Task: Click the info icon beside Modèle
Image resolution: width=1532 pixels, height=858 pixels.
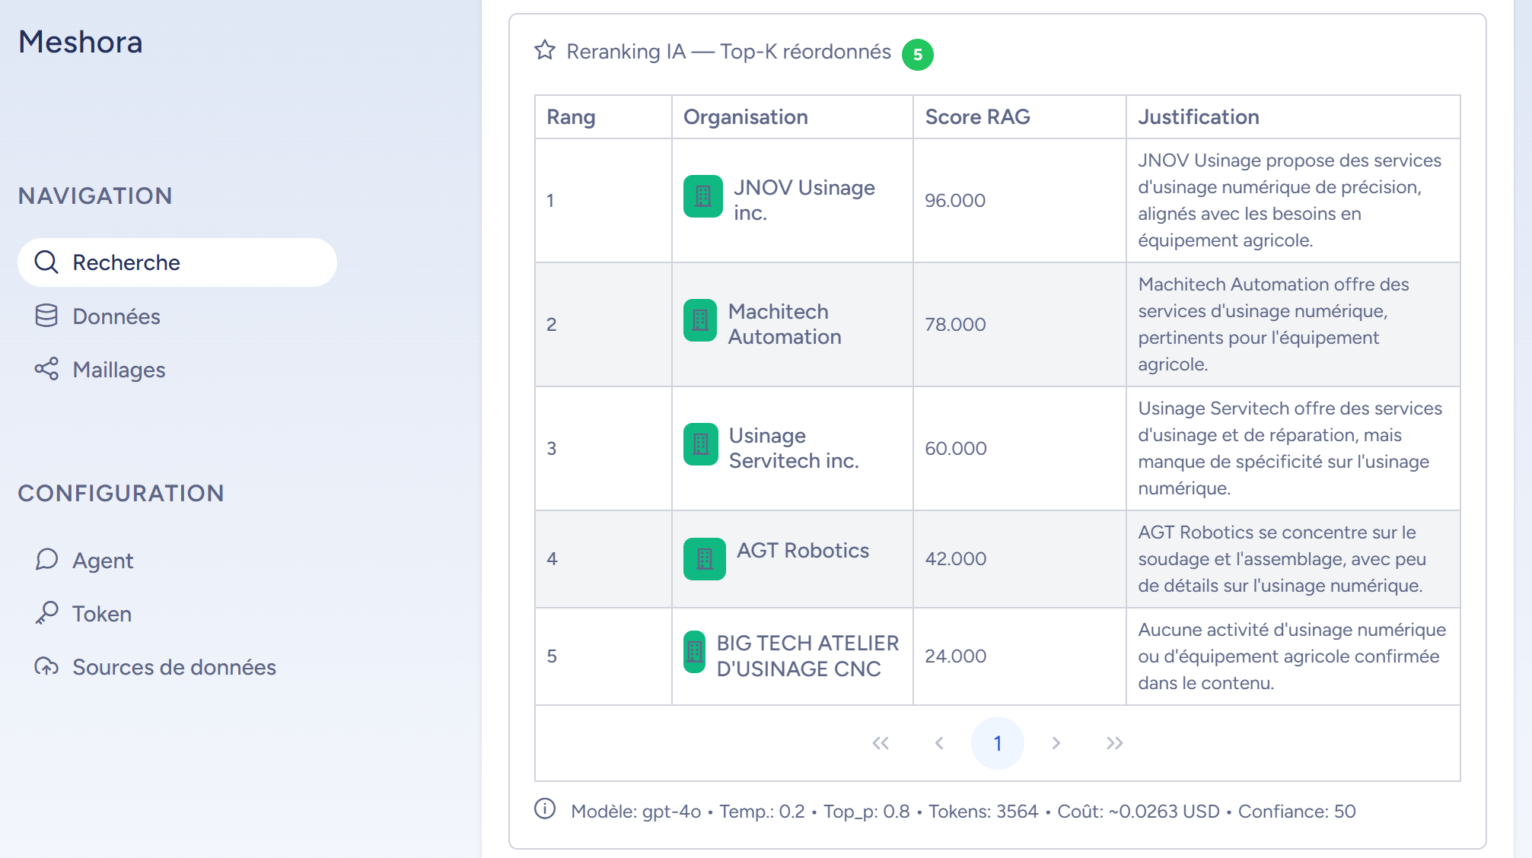Action: [545, 809]
